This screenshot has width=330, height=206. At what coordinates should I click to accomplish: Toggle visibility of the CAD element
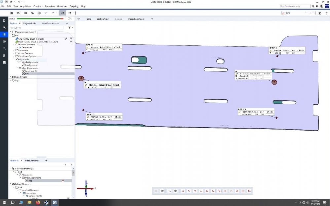pos(71,39)
